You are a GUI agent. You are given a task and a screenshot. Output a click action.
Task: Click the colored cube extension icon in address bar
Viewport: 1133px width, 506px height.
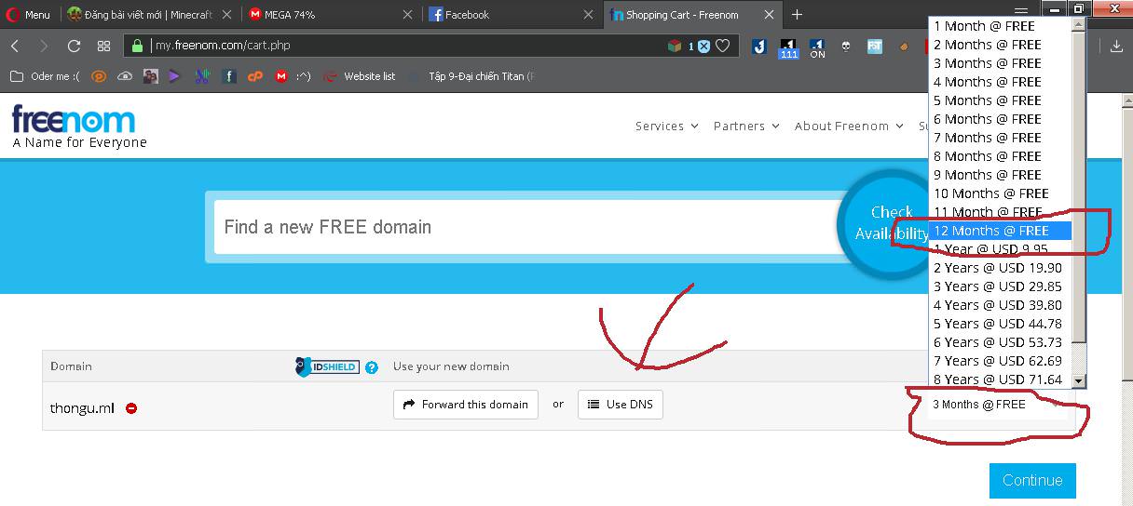674,46
